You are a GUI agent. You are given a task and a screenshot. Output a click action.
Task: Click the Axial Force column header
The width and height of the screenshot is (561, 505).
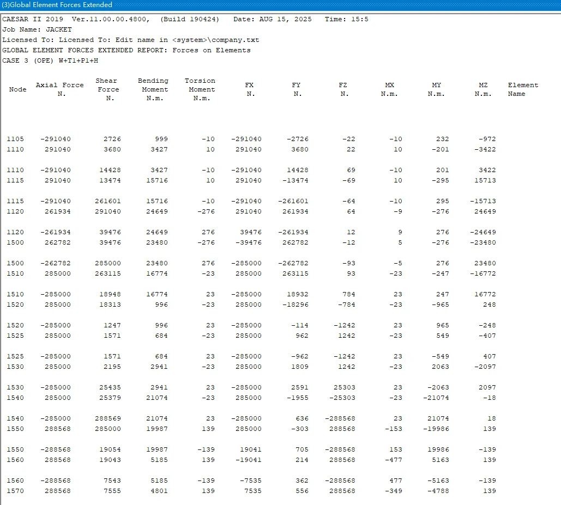(x=60, y=89)
